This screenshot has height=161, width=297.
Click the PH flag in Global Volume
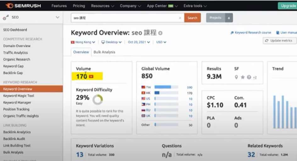pyautogui.click(x=143, y=104)
